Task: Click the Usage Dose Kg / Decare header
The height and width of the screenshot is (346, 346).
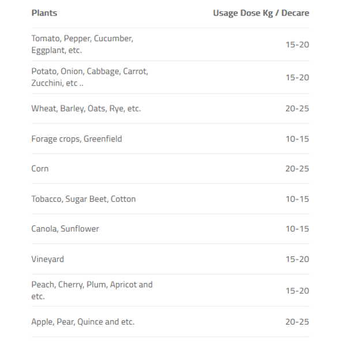Action: [x=261, y=13]
